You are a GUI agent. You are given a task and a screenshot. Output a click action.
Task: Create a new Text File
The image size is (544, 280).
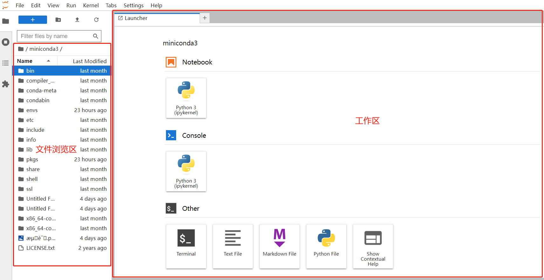tap(233, 246)
